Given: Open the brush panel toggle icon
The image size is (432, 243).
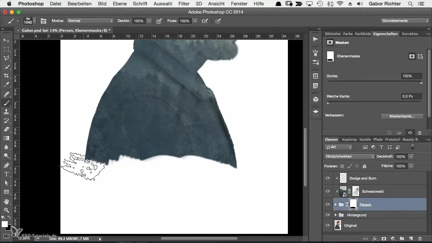Looking at the screenshot, I should pos(44,21).
